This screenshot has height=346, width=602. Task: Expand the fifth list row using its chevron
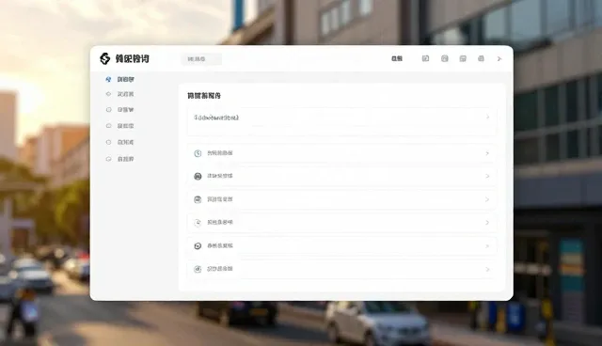[487, 246]
